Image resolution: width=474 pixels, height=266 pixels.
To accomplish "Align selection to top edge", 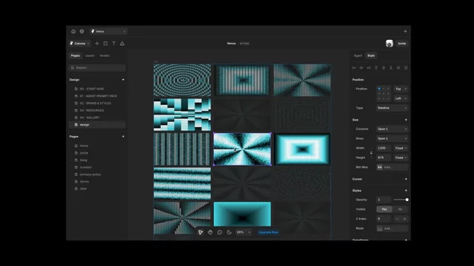I will 376,68.
